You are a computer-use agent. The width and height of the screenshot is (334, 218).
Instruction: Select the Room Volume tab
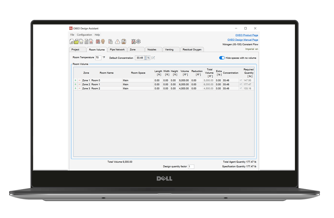(97, 49)
